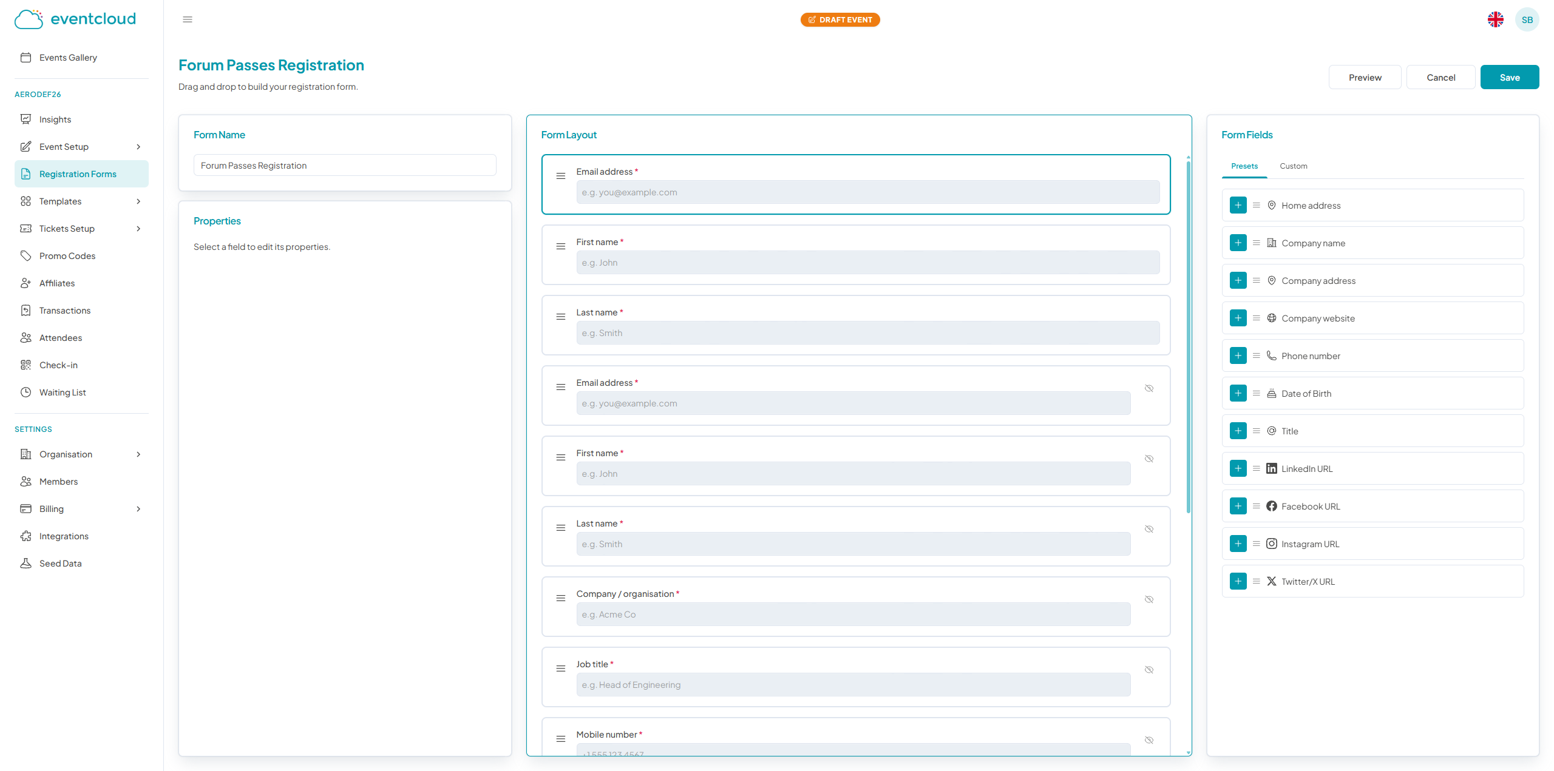
Task: Toggle visibility of Company / organisation field
Action: (1149, 599)
